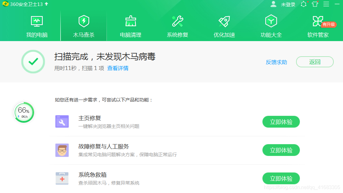Select the 功能大全 tab
343x193 pixels.
coord(271,27)
